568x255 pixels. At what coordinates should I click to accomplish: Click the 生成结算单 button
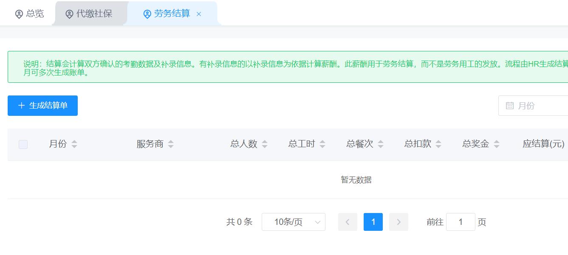(42, 106)
